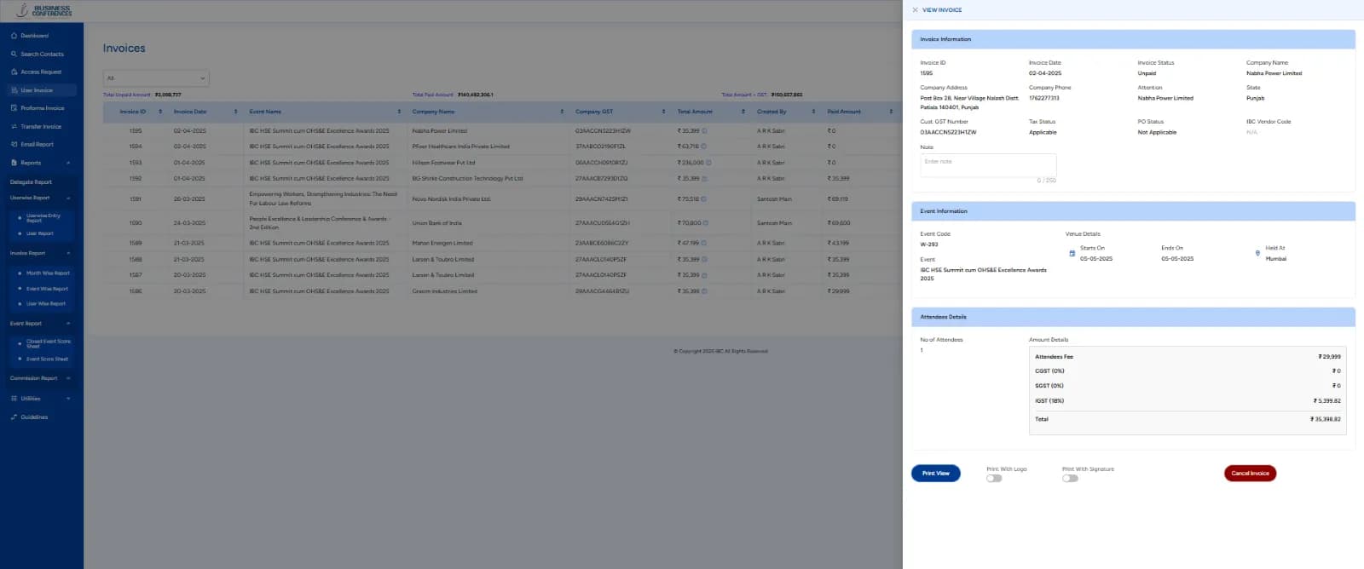Viewport: 1364px width, 569px height.
Task: Click the User Invoice icon in sidebar
Action: 14,90
